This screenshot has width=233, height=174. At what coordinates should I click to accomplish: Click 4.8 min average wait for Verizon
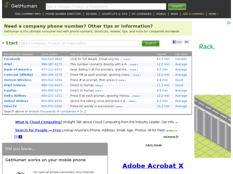pos(162,80)
